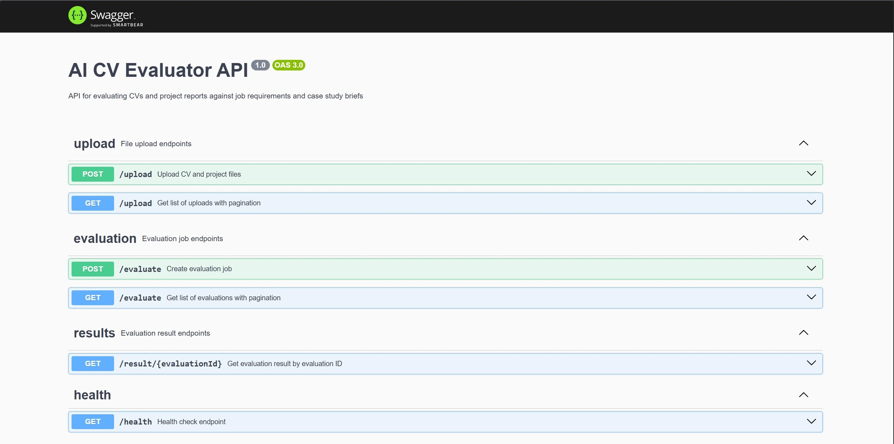Click the POST badge on /upload endpoint
Image resolution: width=894 pixels, height=444 pixels.
[x=92, y=174]
